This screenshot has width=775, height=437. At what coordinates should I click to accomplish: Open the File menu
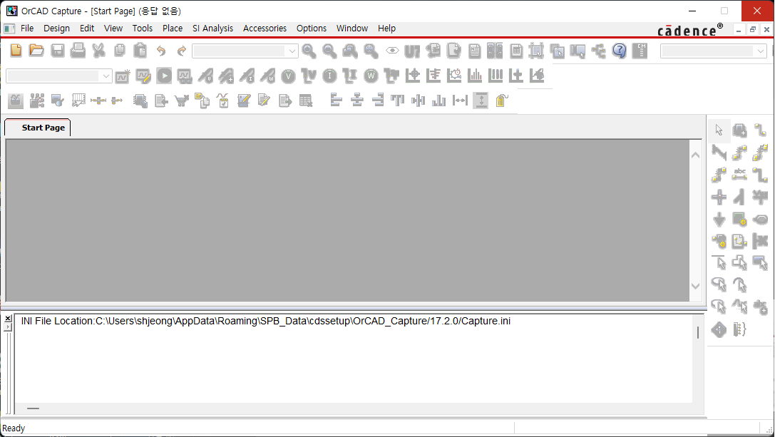[x=27, y=29]
